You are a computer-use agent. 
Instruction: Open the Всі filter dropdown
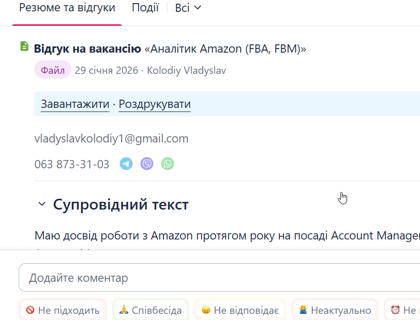[188, 8]
